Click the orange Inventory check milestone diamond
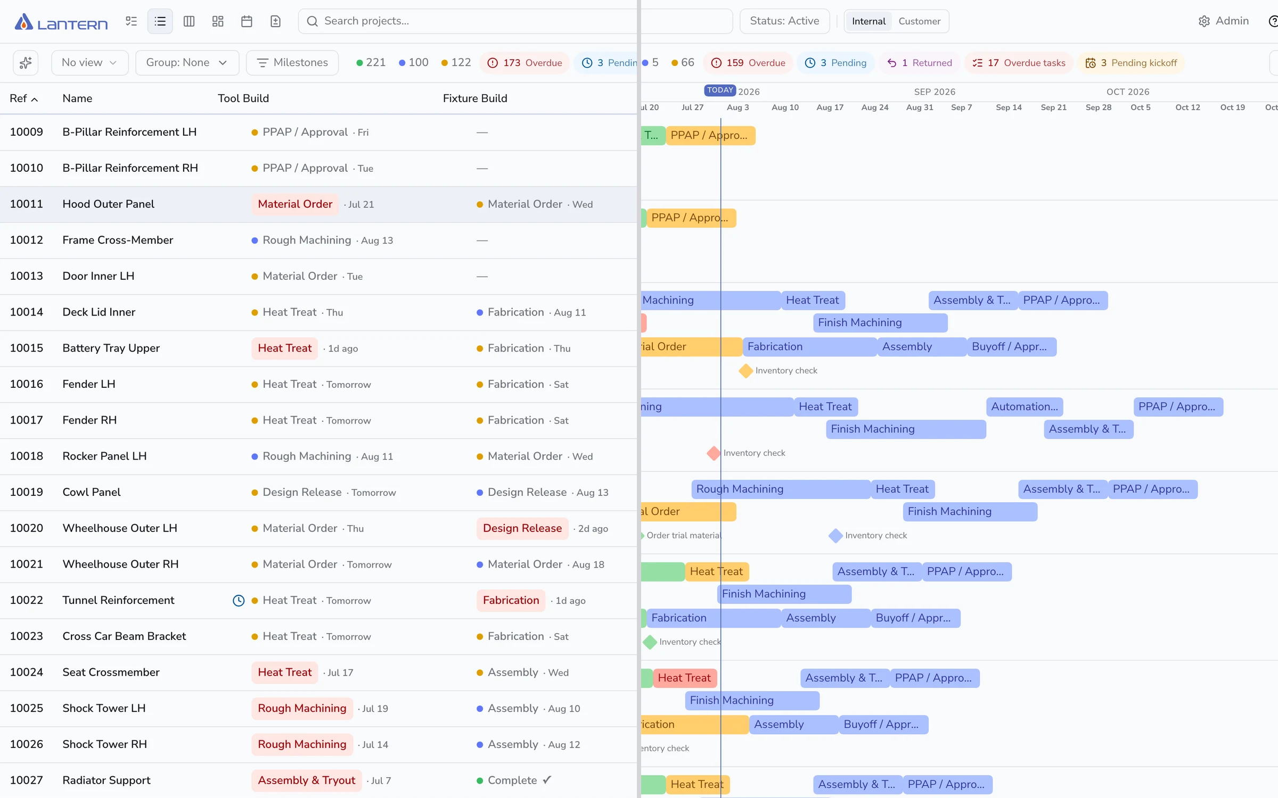The image size is (1278, 798). pyautogui.click(x=745, y=371)
